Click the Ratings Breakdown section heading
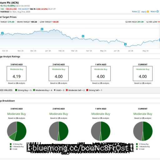This screenshot has height=160, width=160. (x=7, y=101)
